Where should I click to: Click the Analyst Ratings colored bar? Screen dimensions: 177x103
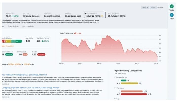click(x=10, y=41)
